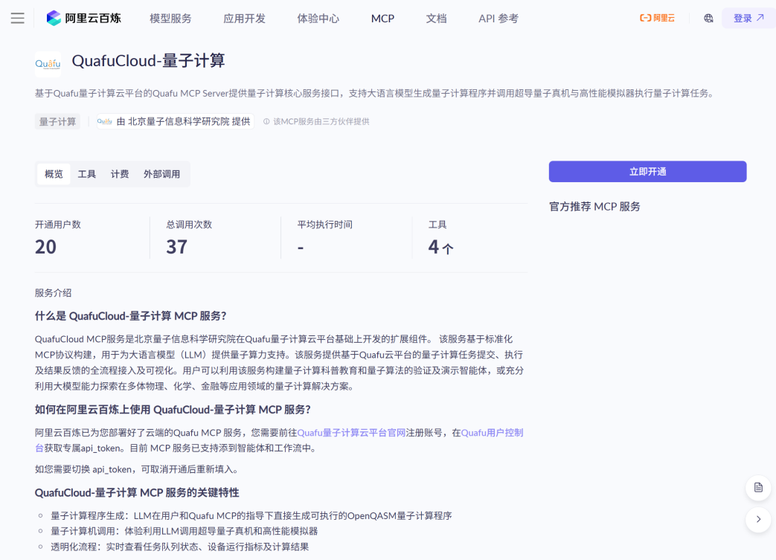Open the floating document feedback icon

coord(757,487)
